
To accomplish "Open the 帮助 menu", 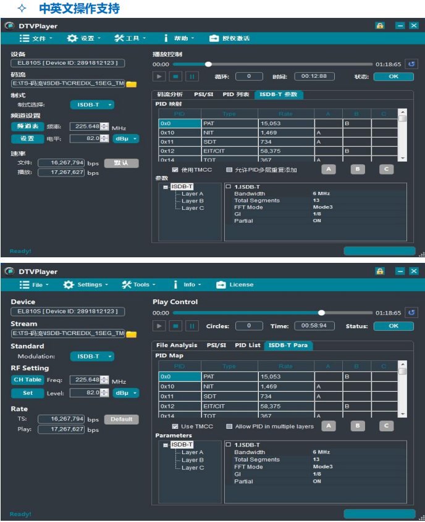I will [x=179, y=39].
